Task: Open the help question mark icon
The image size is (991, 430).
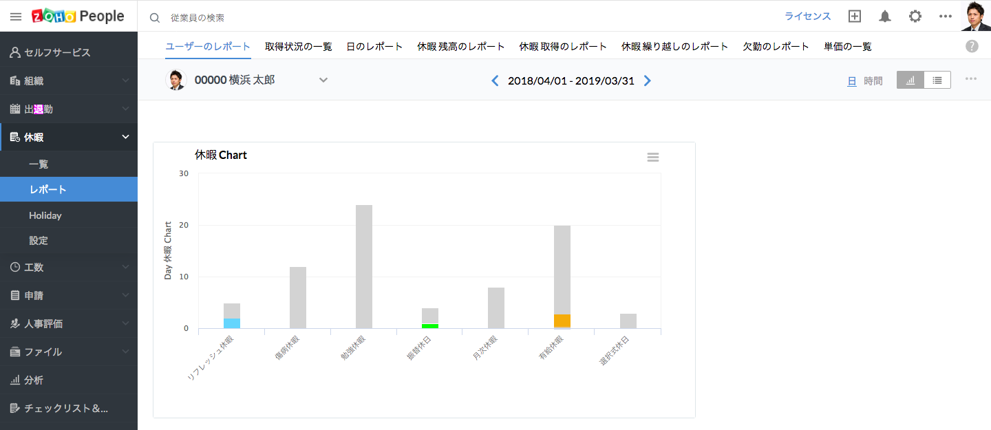Action: [x=972, y=46]
